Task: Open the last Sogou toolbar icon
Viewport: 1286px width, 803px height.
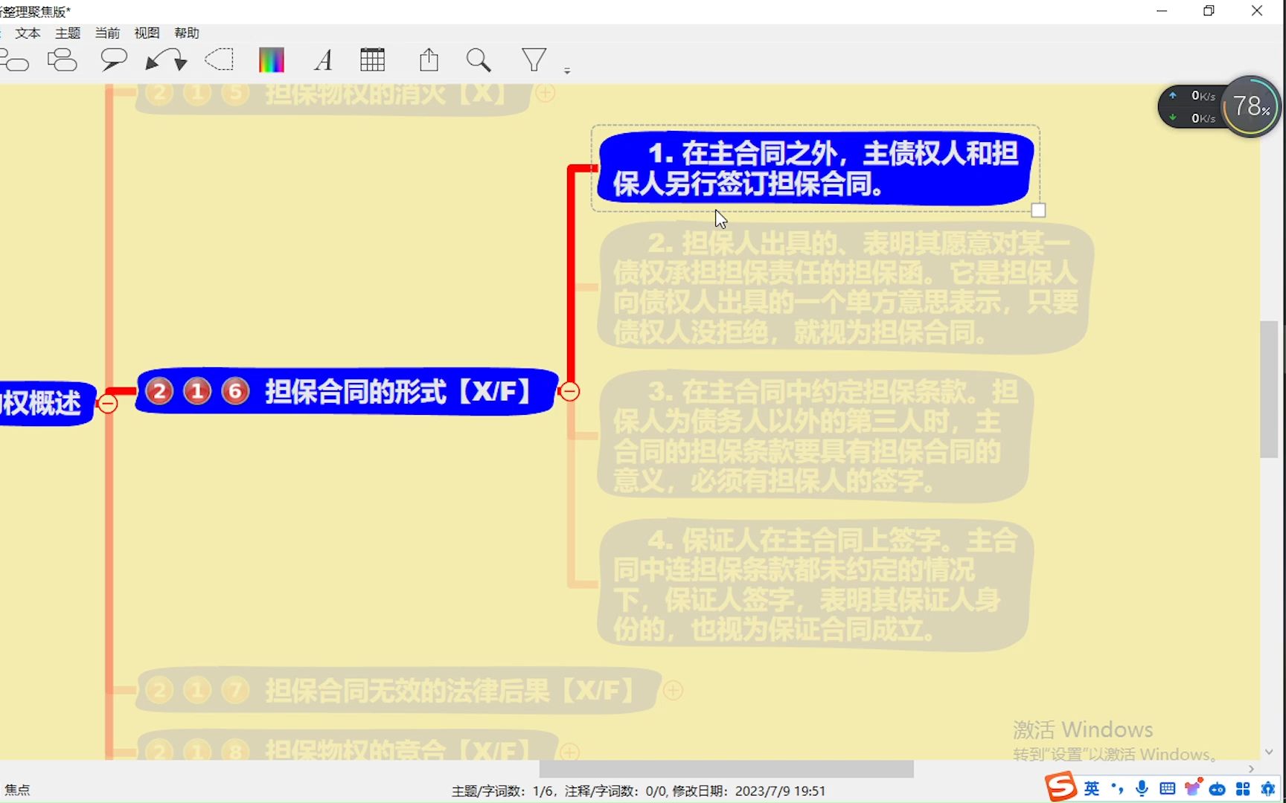Action: coord(1268,788)
